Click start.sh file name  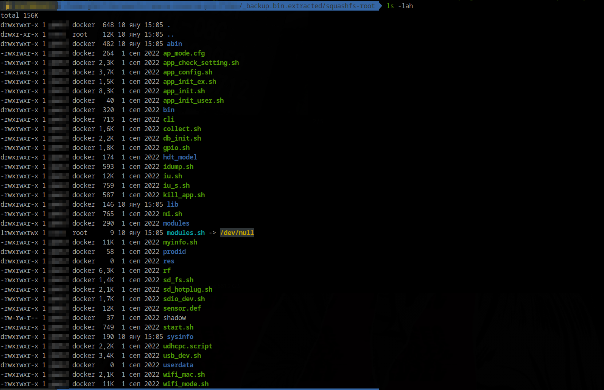tap(178, 327)
